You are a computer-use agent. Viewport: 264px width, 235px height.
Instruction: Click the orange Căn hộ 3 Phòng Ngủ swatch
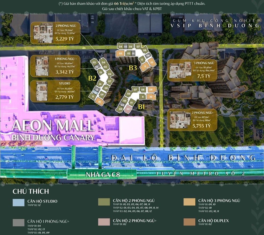pyautogui.click(x=189, y=202)
